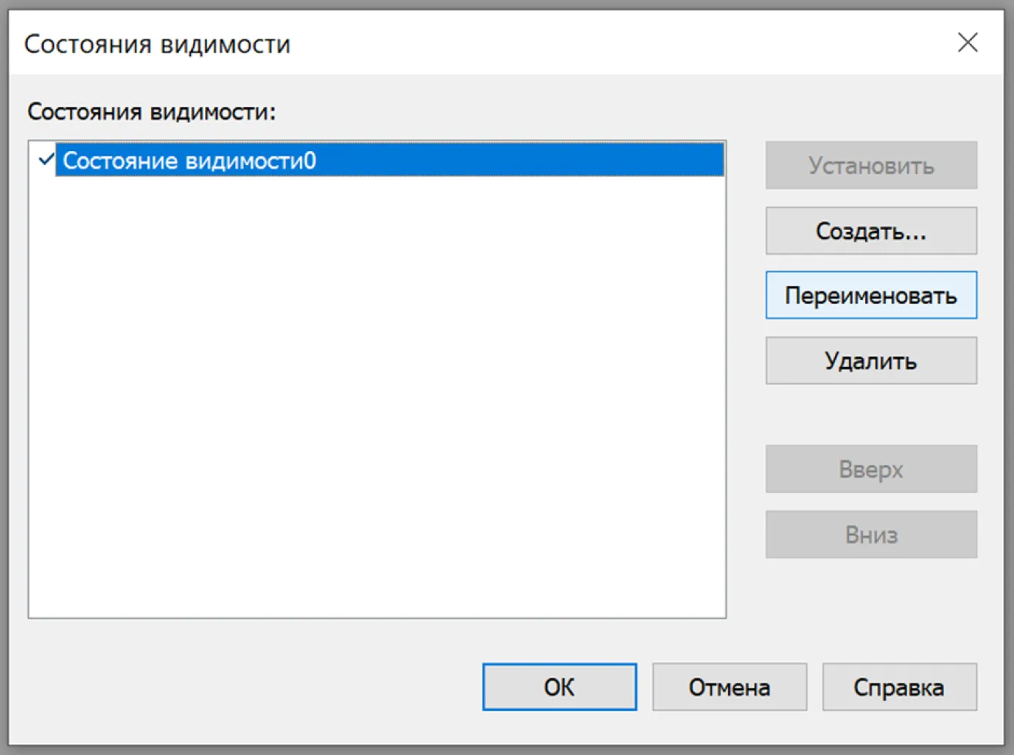Toggle the active-state tick mark in the list
The image size is (1014, 755).
click(x=46, y=159)
